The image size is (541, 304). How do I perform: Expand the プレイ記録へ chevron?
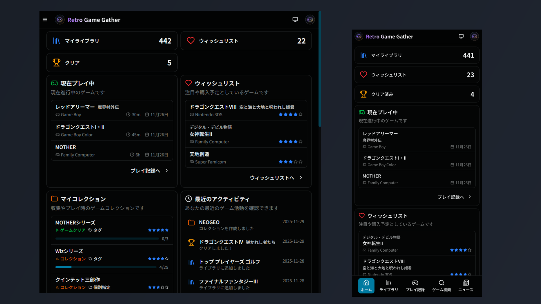point(166,171)
